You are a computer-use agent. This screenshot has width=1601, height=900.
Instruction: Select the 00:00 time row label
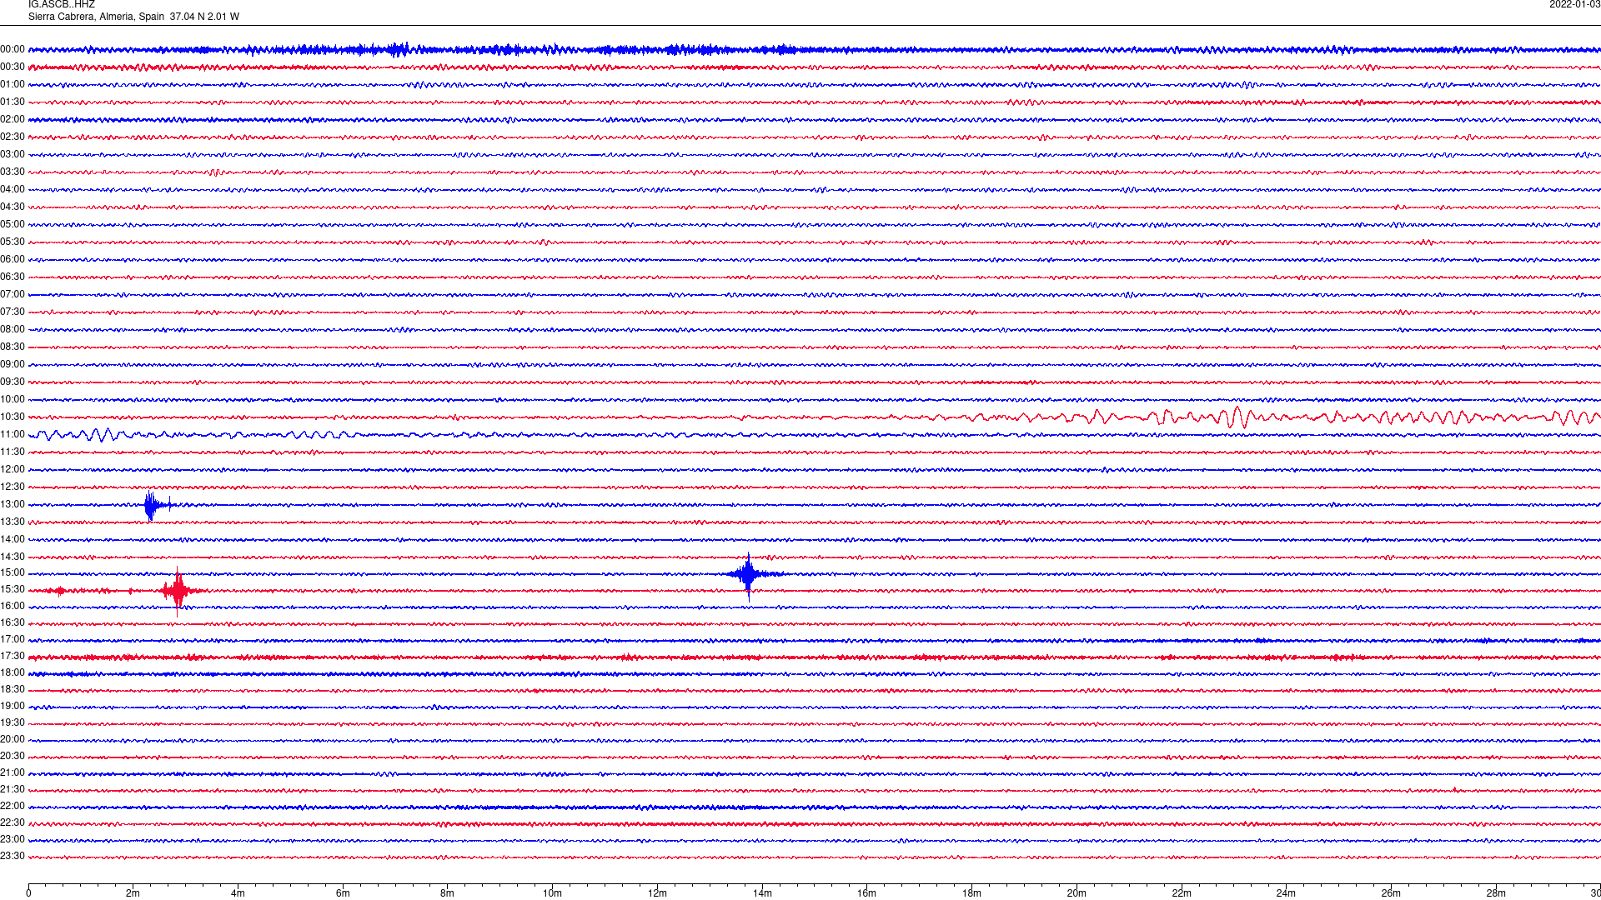[x=13, y=50]
